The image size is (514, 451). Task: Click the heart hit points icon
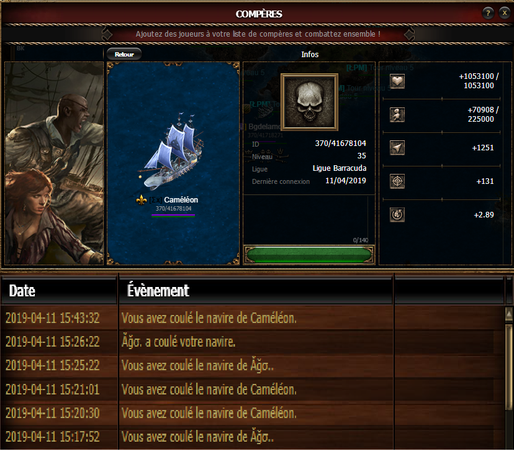pos(397,81)
